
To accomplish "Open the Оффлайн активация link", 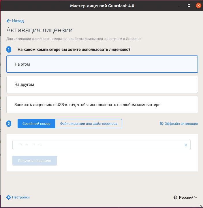I will [181, 124].
